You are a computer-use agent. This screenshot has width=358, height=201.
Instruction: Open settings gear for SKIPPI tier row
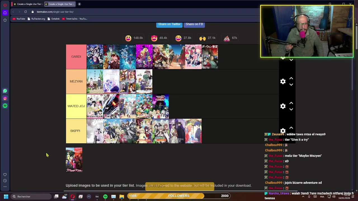pyautogui.click(x=283, y=131)
